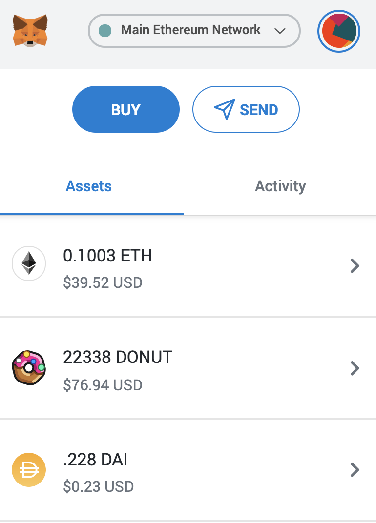376x523 pixels.
Task: Expand DONUT details using its right chevron
Action: 355,368
